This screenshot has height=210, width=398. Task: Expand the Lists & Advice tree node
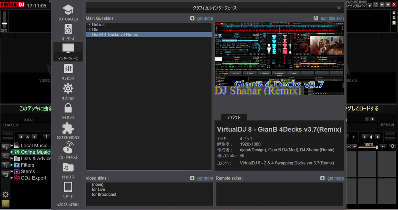point(12,158)
